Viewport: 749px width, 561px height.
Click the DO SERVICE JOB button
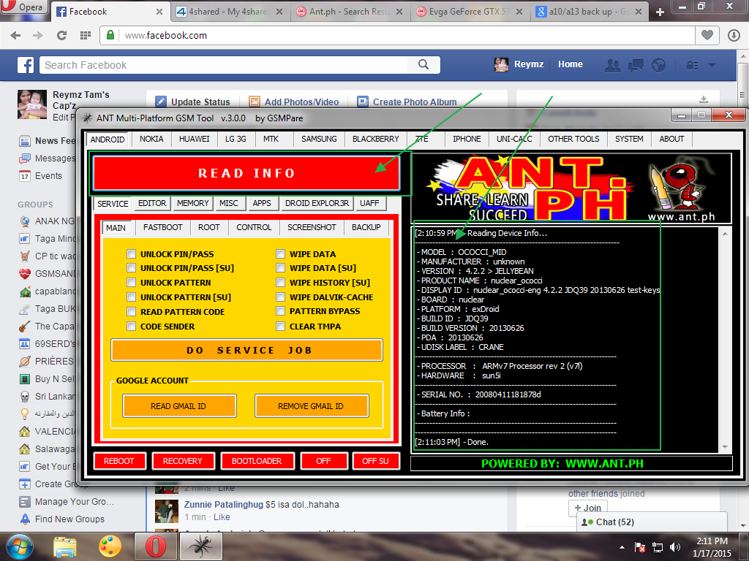246,350
